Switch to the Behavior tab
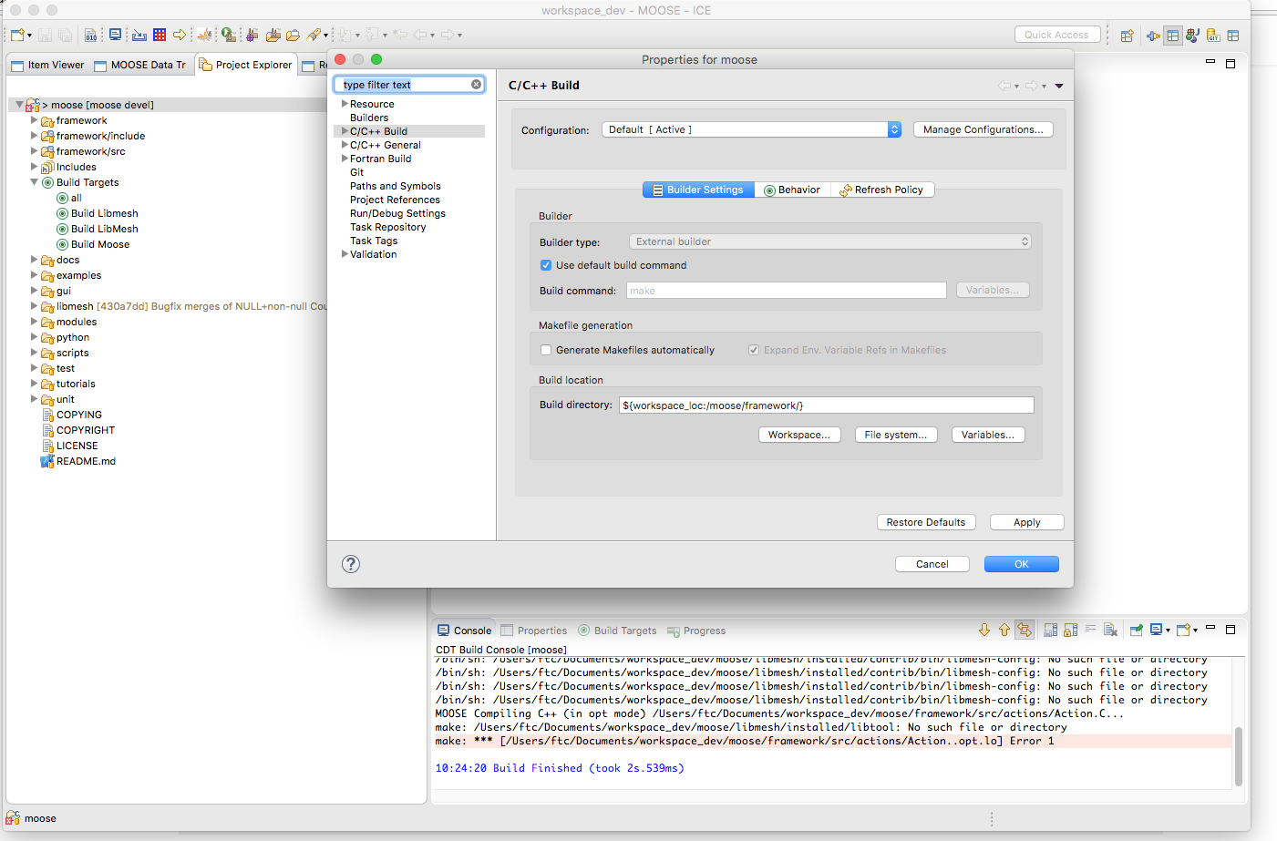Viewport: 1277px width, 841px height. tap(792, 190)
